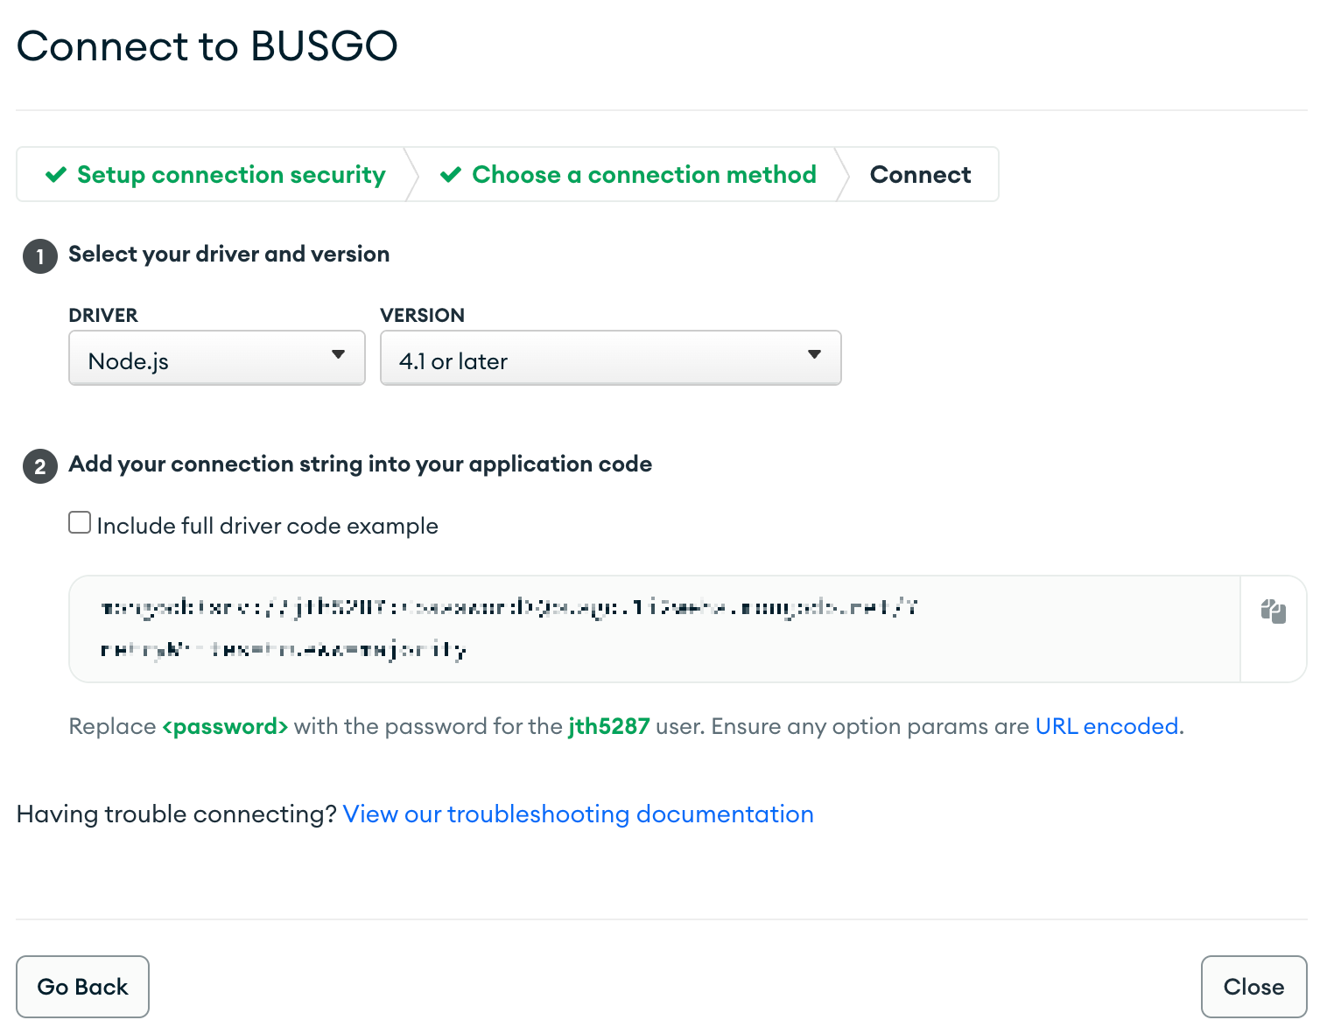Click the checkmark beside Choose a connection method
The width and height of the screenshot is (1327, 1034).
tap(451, 175)
